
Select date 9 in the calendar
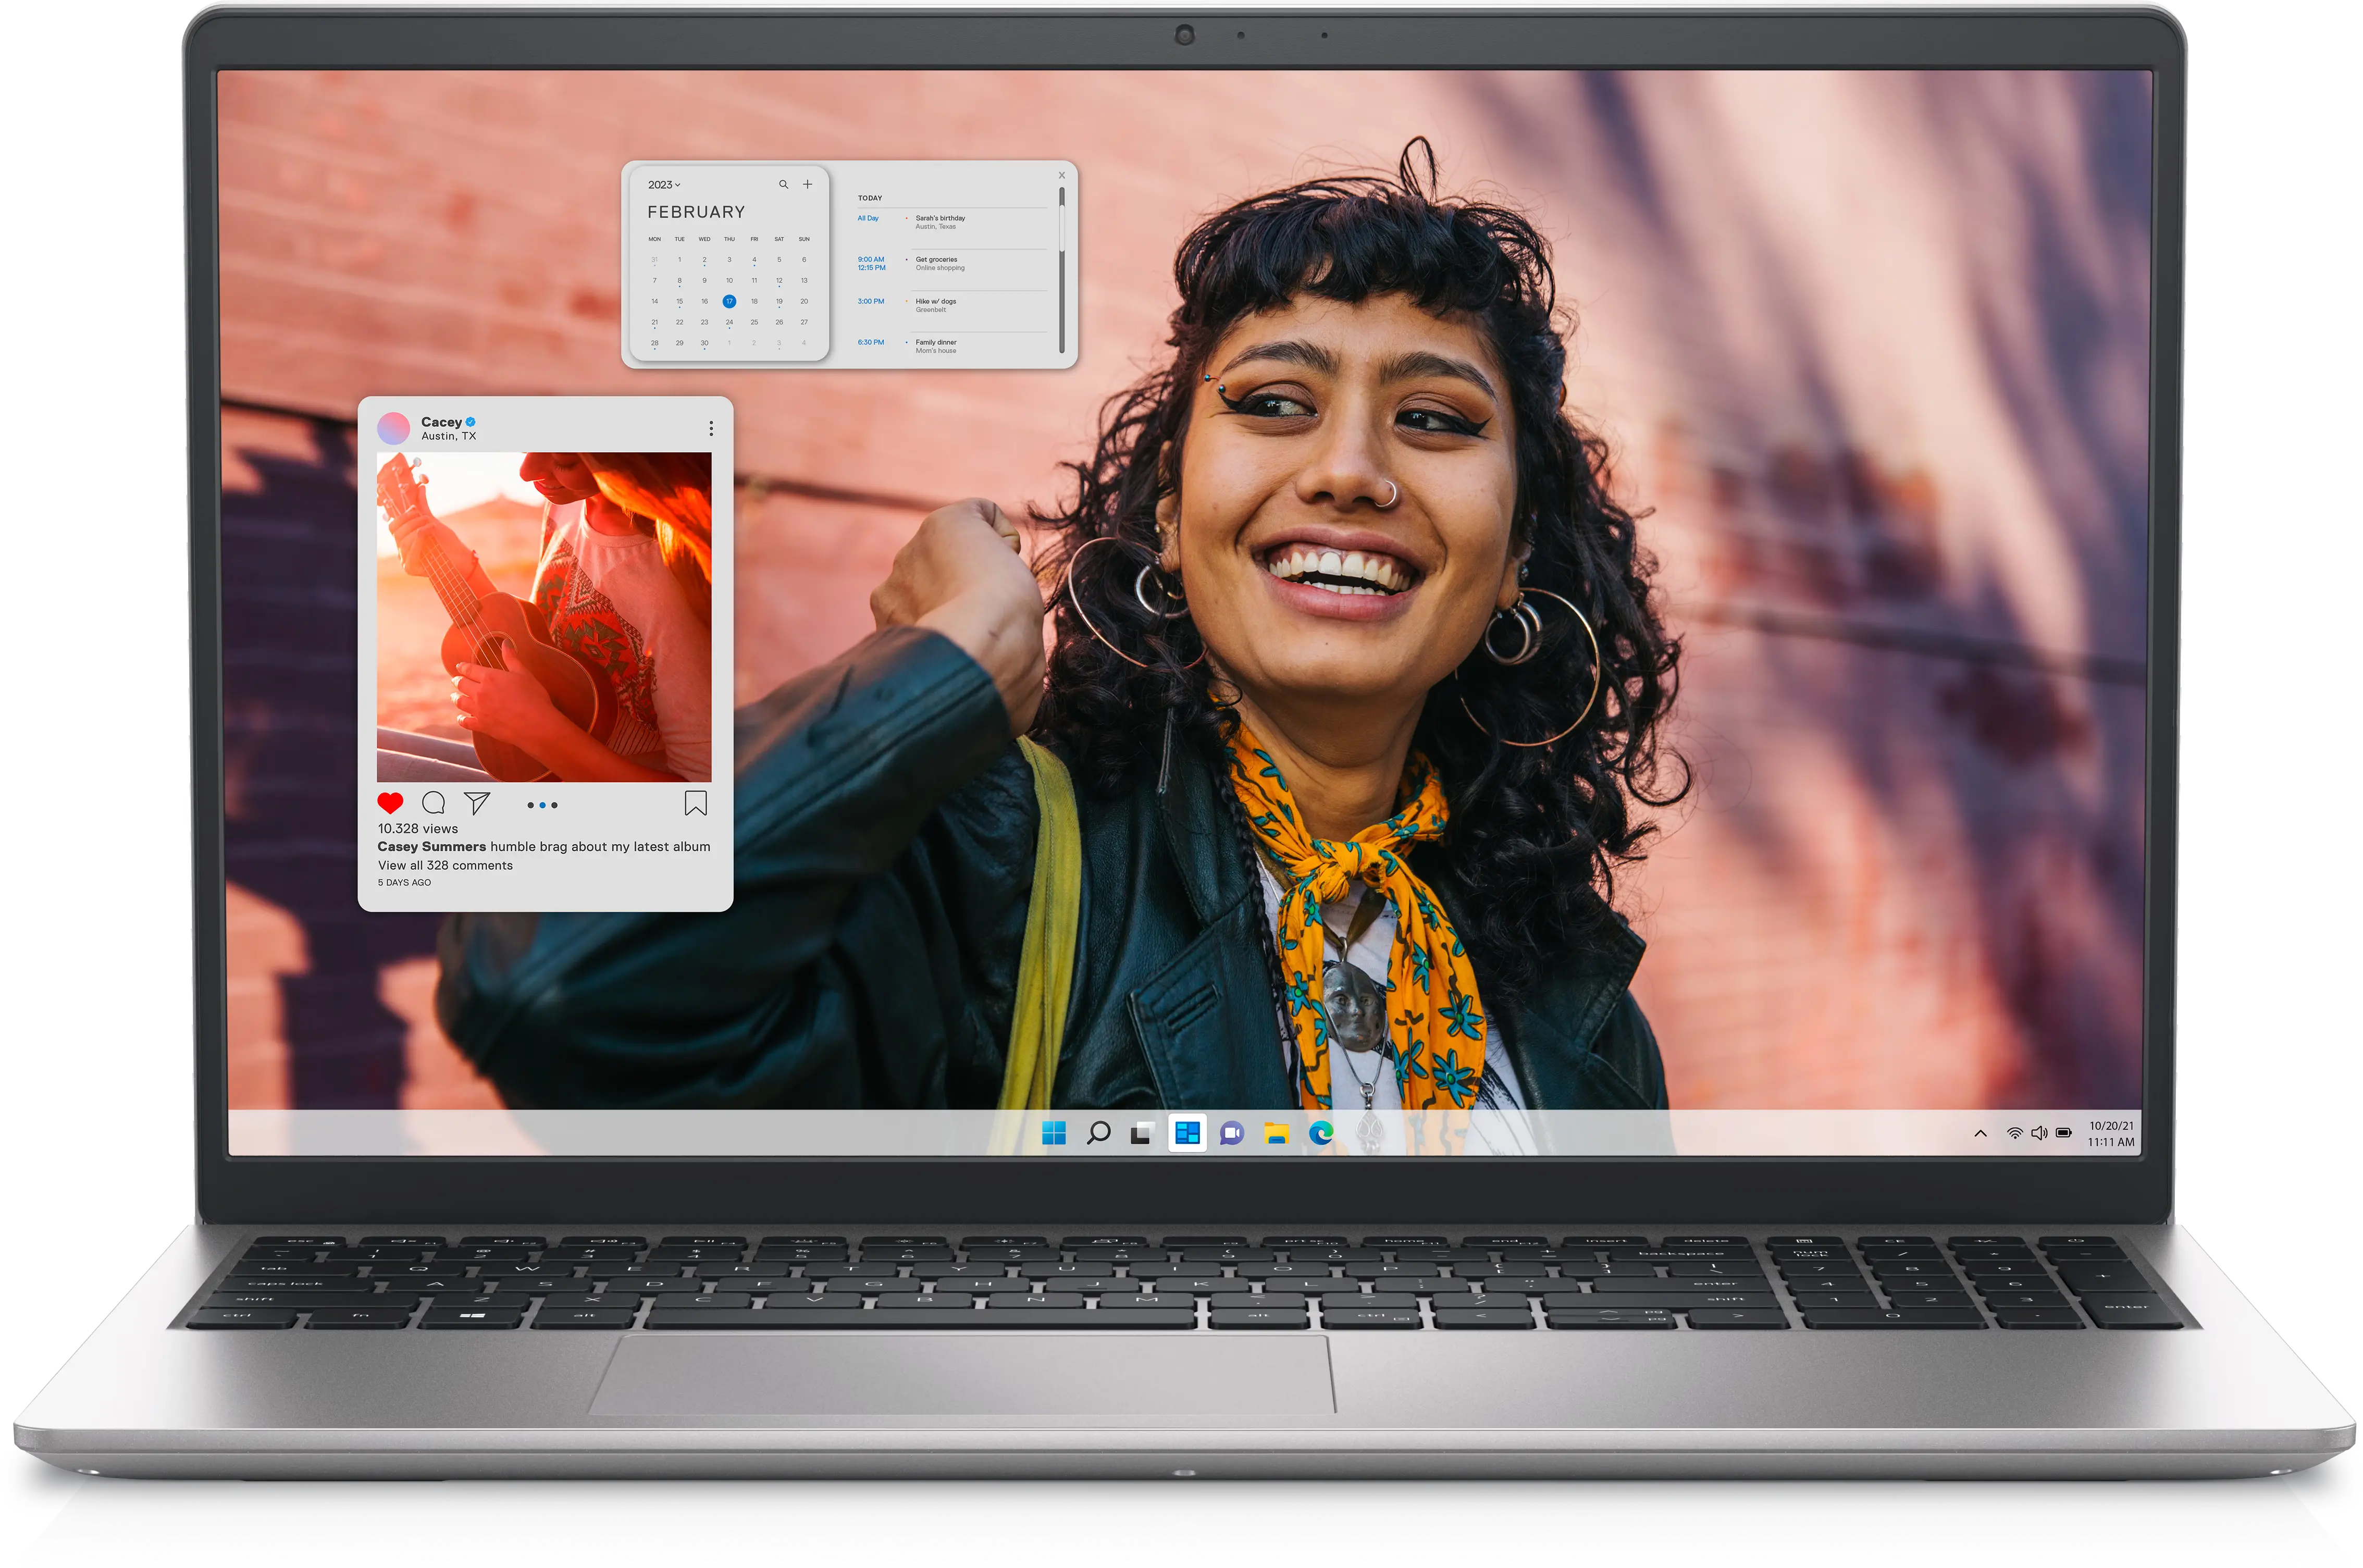[x=704, y=280]
